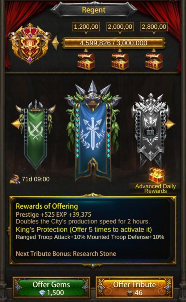186x302 pixels.
Task: Open the Advanced Daily Rewards chest
Action: 157,175
